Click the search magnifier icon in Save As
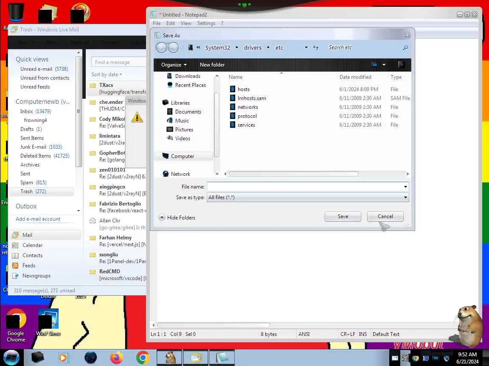The width and height of the screenshot is (489, 366). [x=405, y=47]
